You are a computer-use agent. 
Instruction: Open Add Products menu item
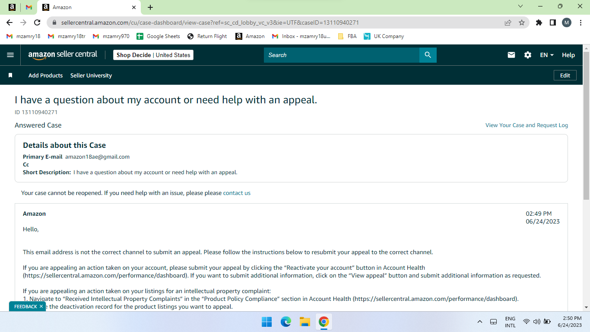45,75
